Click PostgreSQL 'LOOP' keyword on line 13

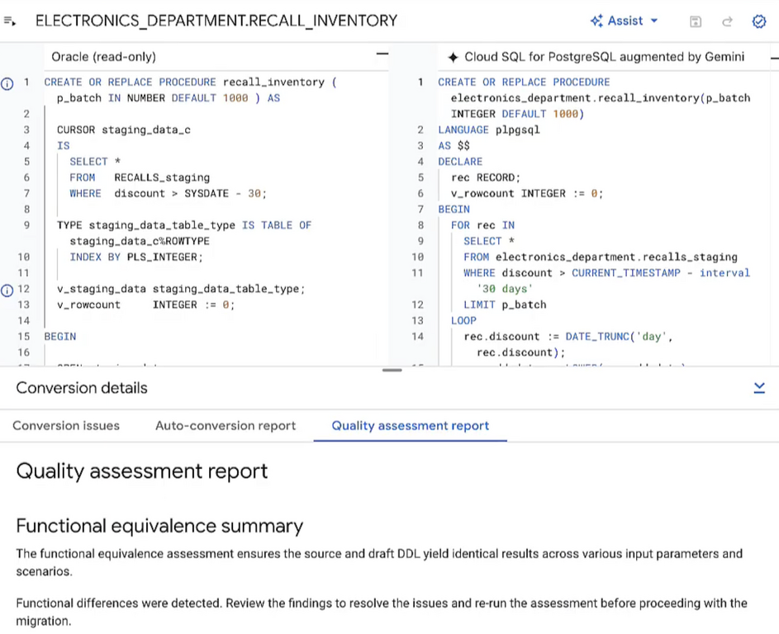(x=463, y=320)
